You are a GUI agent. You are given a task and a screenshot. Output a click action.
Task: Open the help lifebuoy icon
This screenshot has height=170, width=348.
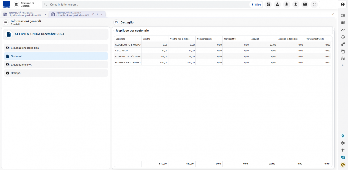click(343, 165)
